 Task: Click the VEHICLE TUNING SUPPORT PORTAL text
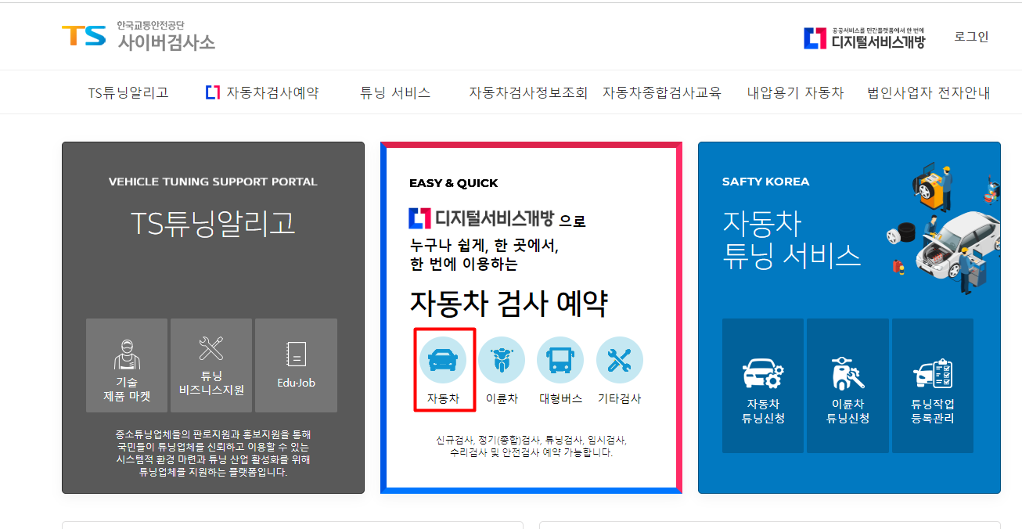[x=213, y=182]
